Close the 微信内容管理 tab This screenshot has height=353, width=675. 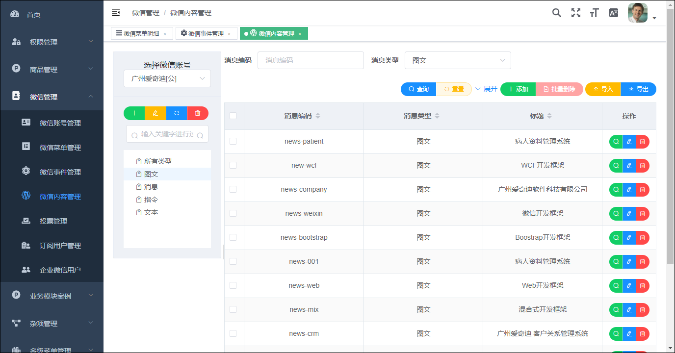point(300,34)
